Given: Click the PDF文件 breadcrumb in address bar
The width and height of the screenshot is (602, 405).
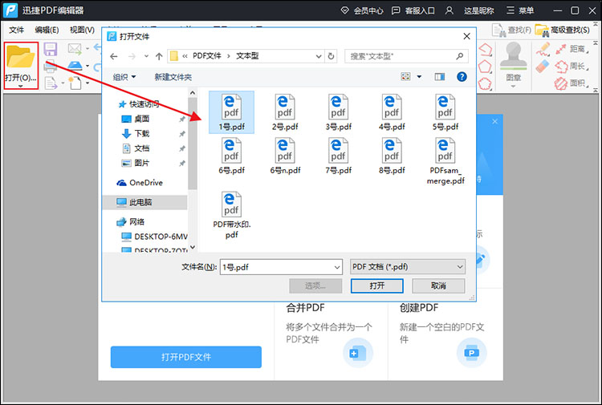Looking at the screenshot, I should (x=207, y=56).
